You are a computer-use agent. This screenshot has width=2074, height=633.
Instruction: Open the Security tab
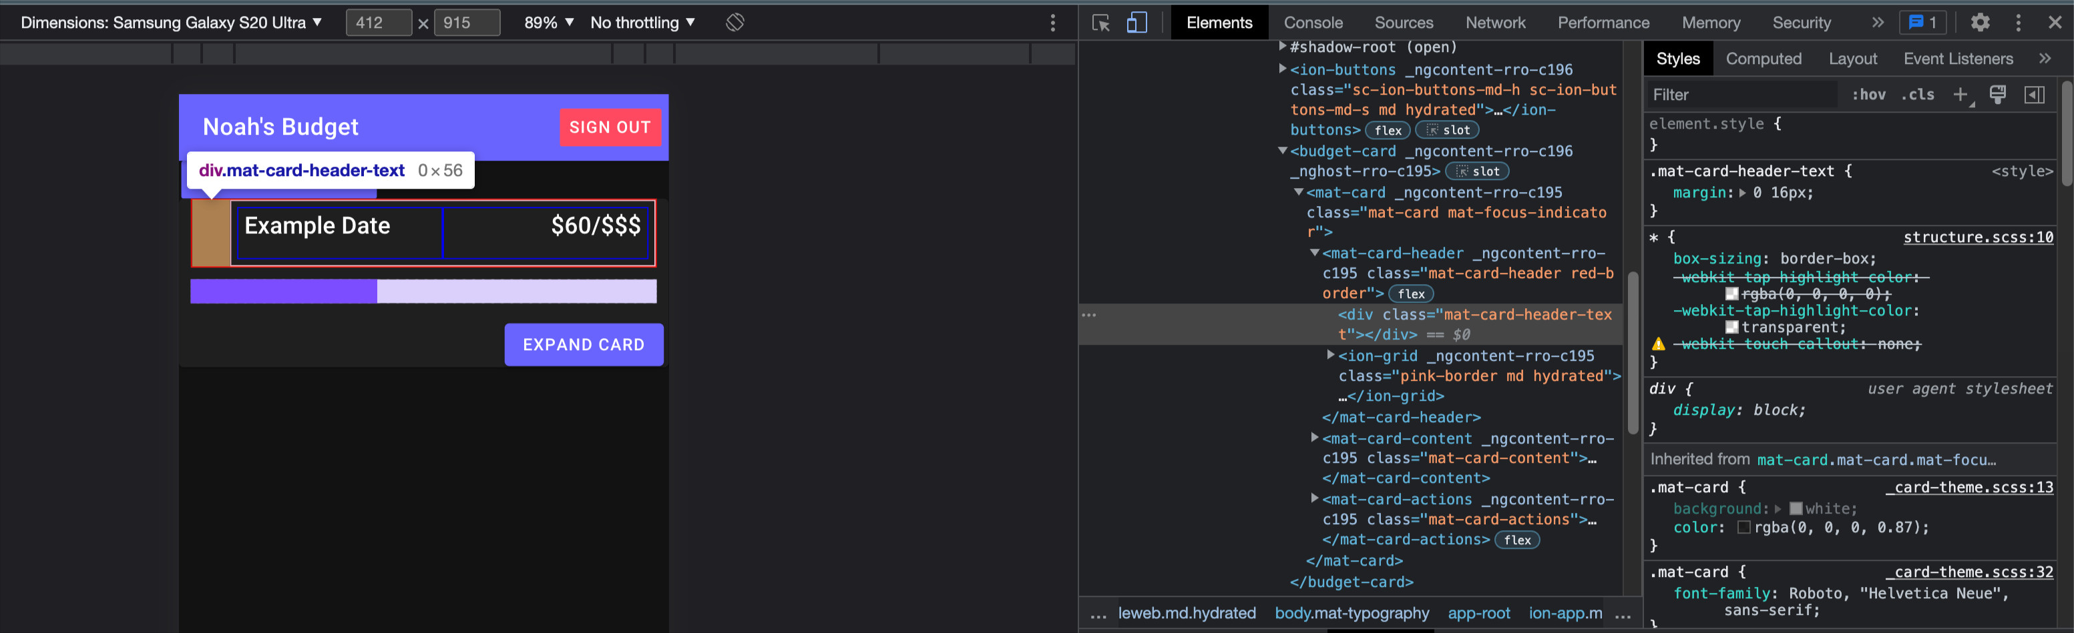pyautogui.click(x=1801, y=23)
